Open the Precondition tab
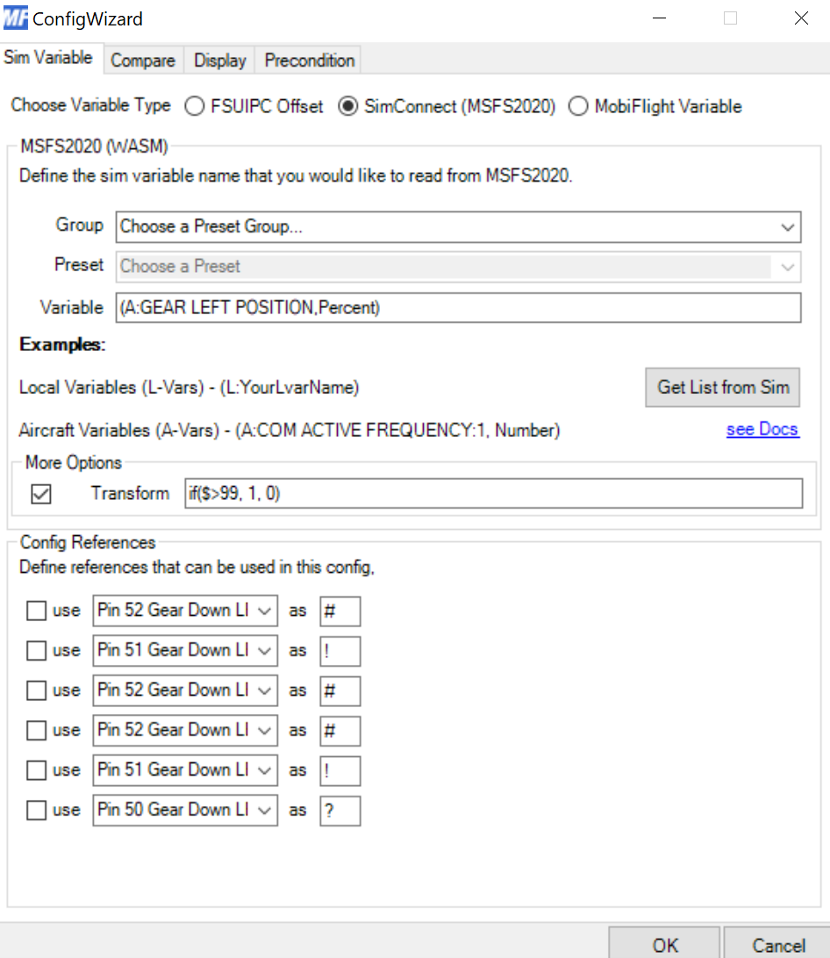 point(309,61)
